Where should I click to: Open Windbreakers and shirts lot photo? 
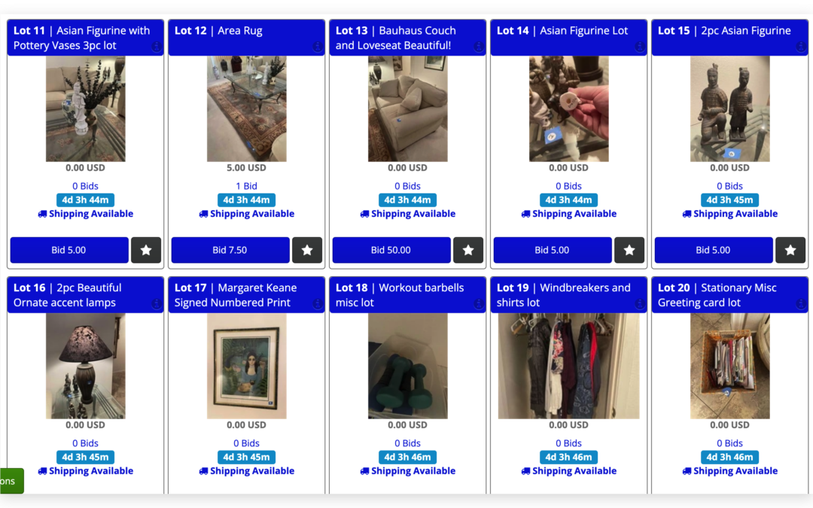(568, 366)
